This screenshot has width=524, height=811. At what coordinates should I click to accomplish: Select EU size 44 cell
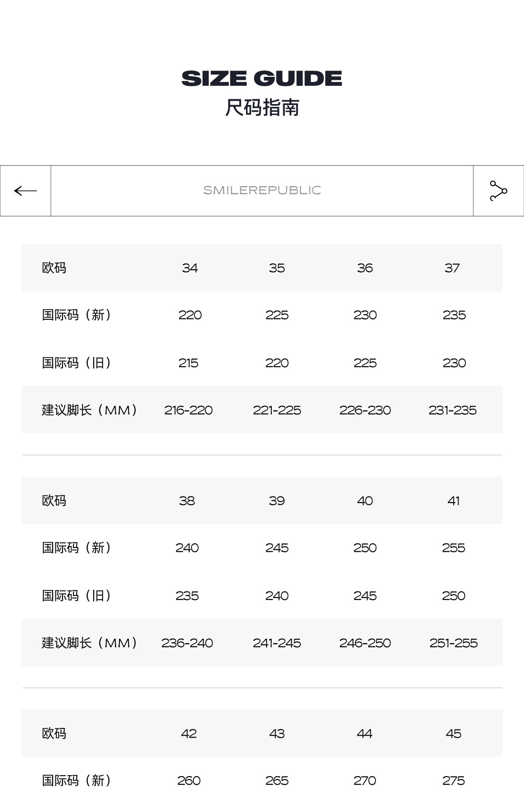(364, 734)
